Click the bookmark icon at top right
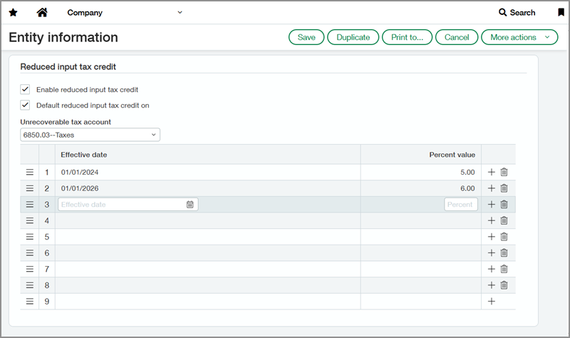The image size is (570, 338). [x=561, y=13]
